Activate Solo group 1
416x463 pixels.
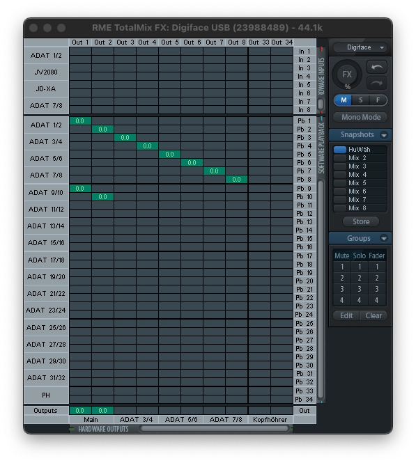click(360, 267)
